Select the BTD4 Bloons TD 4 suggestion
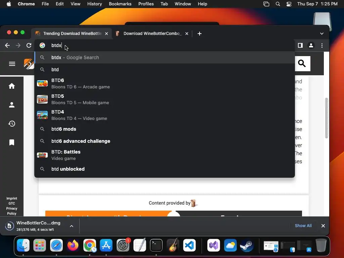 click(x=165, y=115)
